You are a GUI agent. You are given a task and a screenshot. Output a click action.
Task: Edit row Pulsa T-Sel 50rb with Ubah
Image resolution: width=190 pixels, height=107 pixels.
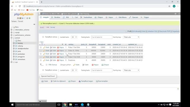[x=46, y=47]
